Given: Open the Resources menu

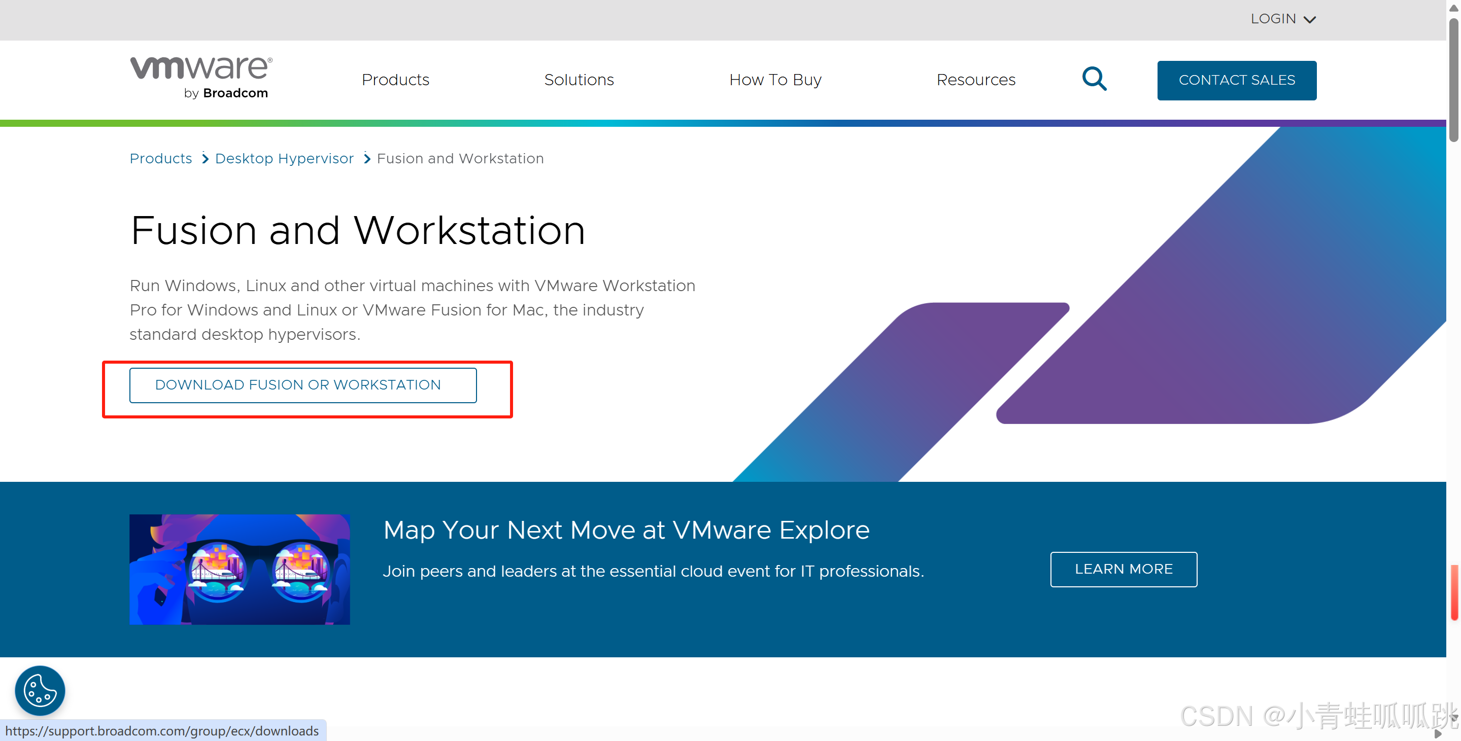Looking at the screenshot, I should click(x=976, y=80).
